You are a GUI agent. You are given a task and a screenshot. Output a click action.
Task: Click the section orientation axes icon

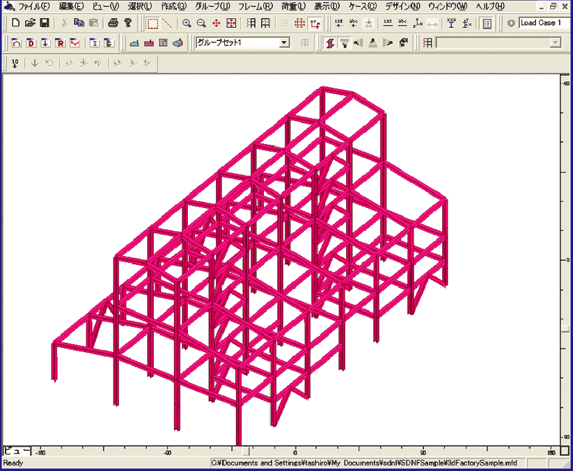(466, 24)
